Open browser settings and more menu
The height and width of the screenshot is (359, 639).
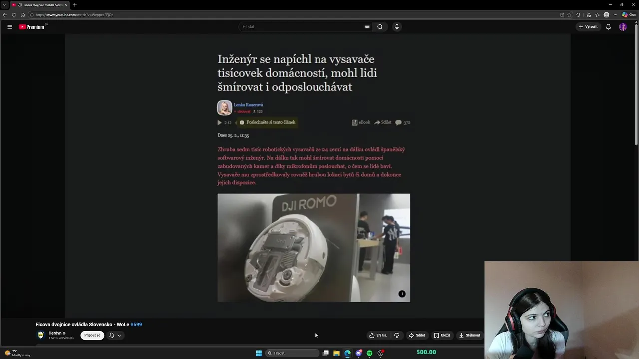click(x=615, y=15)
